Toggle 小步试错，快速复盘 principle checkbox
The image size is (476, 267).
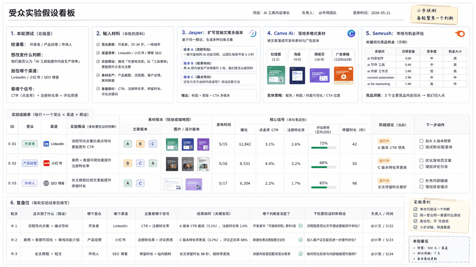pos(416,227)
